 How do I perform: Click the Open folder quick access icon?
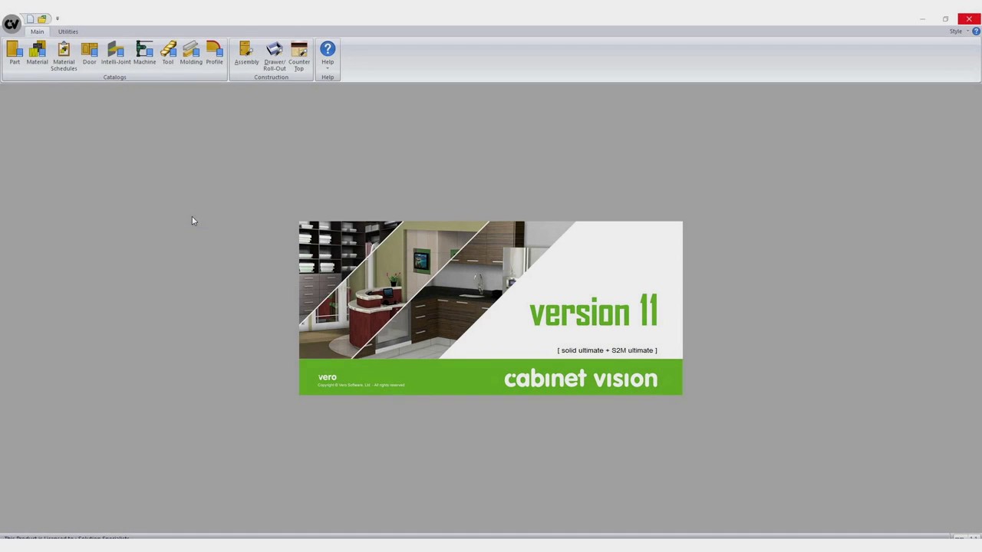(x=42, y=18)
